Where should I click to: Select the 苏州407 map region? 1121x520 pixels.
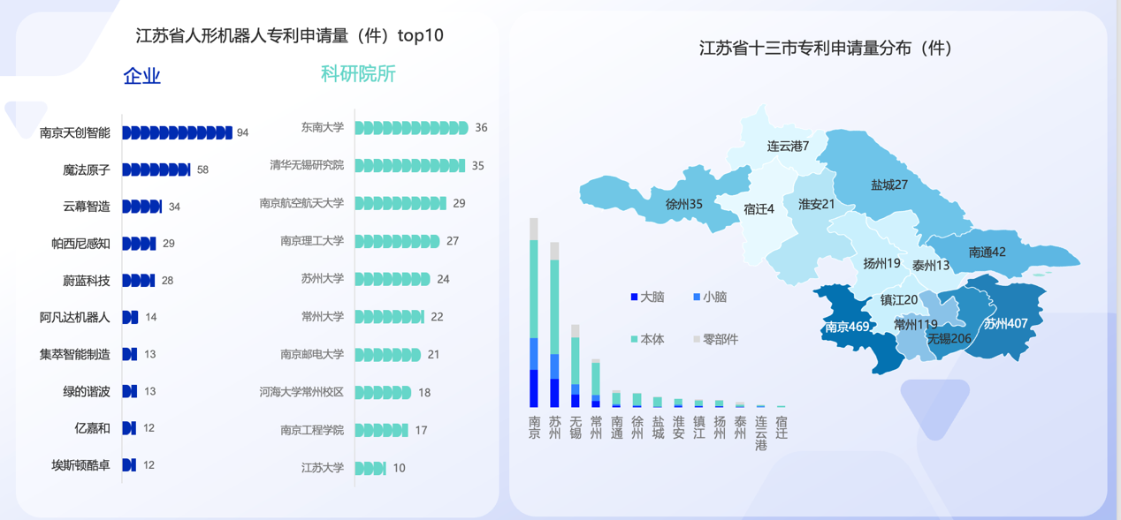point(1005,323)
